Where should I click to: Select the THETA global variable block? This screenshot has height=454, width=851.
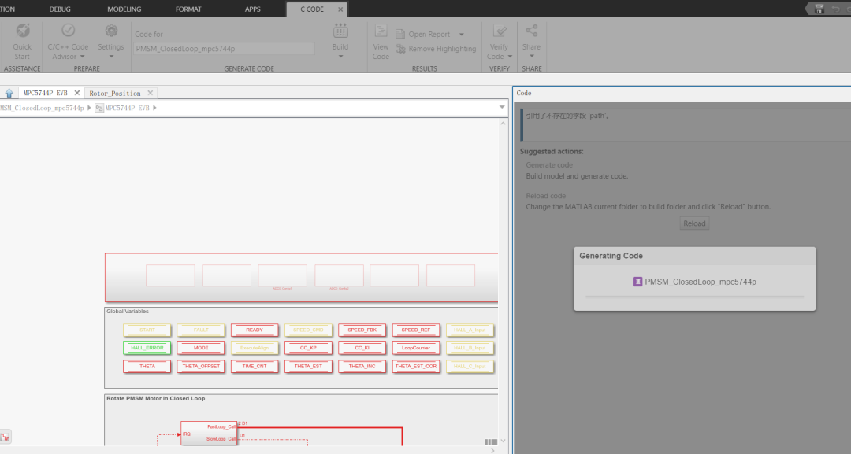pos(147,366)
